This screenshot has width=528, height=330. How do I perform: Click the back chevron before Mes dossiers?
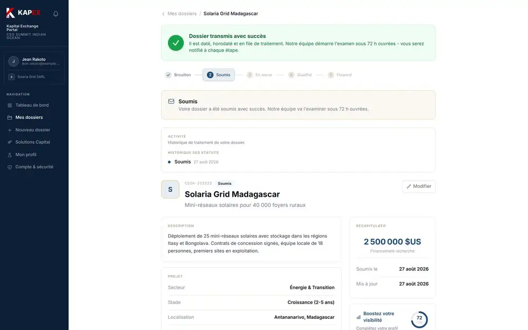coord(163,14)
